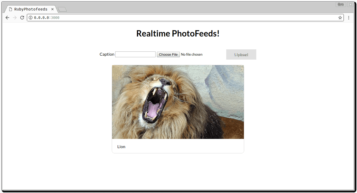Click the "Lion" caption under the photo
This screenshot has height=193, width=357.
pos(121,147)
